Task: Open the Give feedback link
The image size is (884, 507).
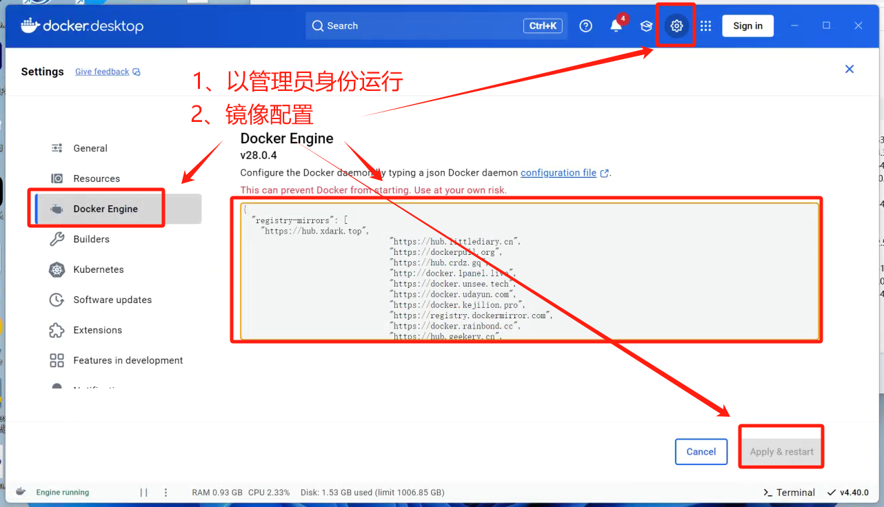Action: (101, 71)
